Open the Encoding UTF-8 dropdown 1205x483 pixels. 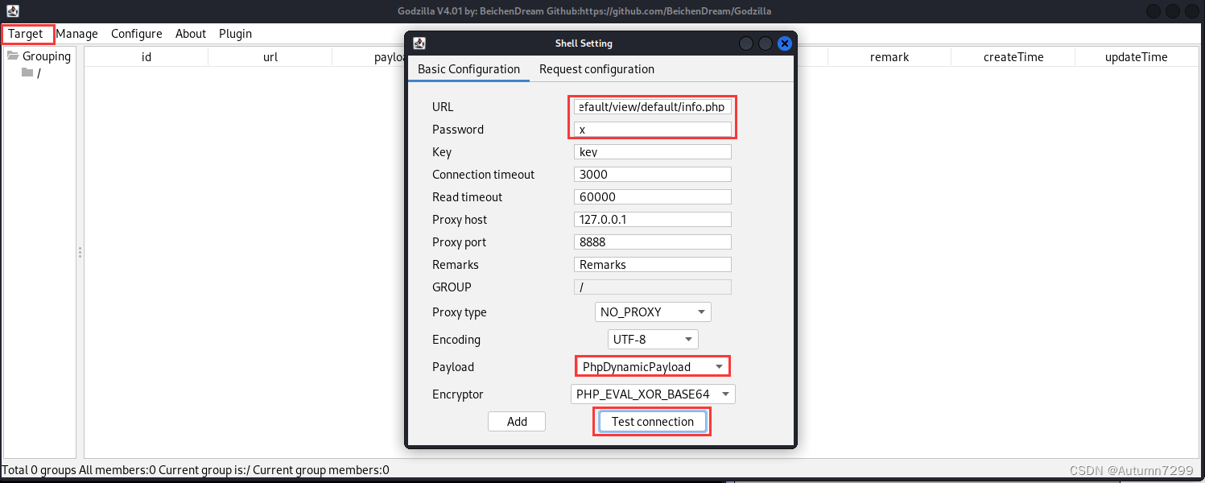[653, 340]
